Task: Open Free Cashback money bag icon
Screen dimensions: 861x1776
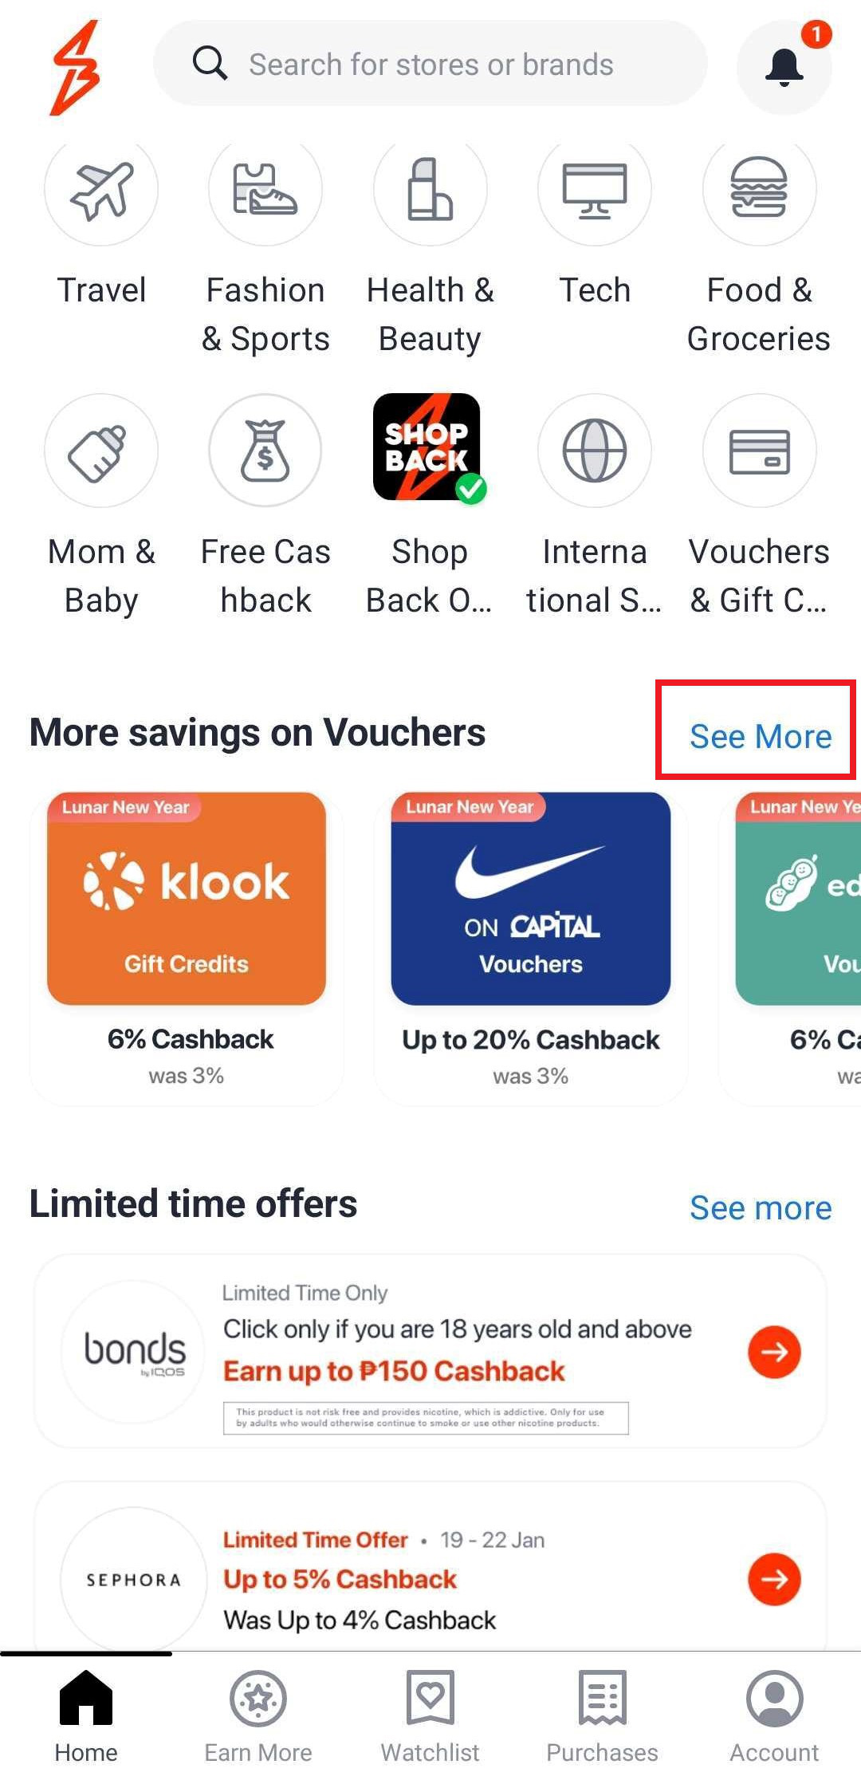Action: pos(265,451)
